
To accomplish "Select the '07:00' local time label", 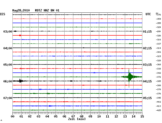I will coord(8,98).
